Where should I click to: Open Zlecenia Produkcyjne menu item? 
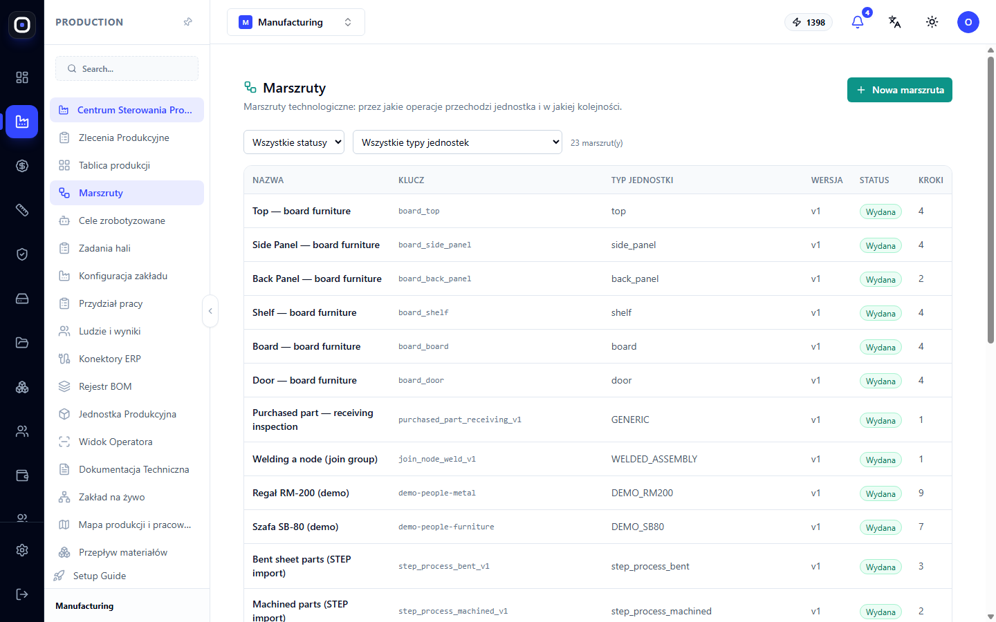[127, 138]
